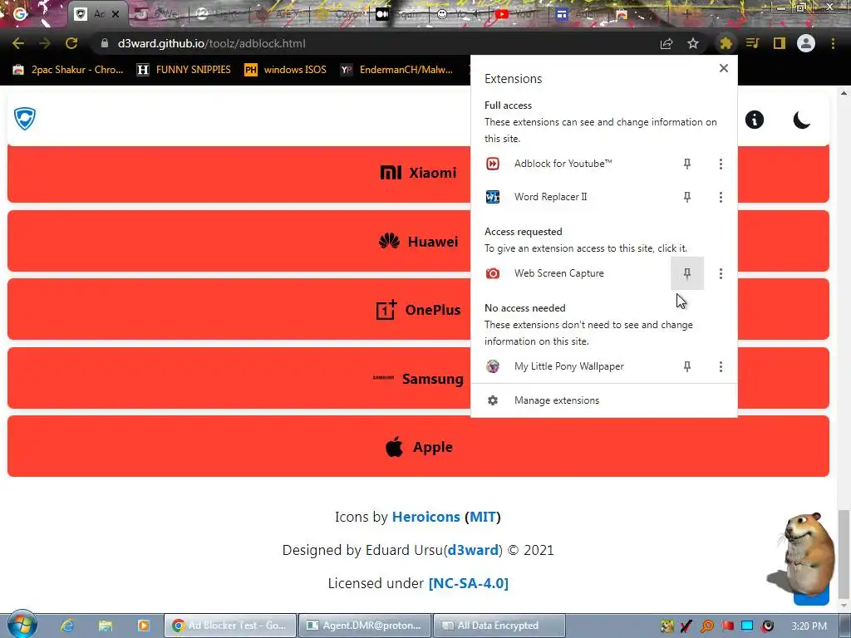Open more options for Web Screen Capture
The height and width of the screenshot is (638, 851).
coord(721,273)
